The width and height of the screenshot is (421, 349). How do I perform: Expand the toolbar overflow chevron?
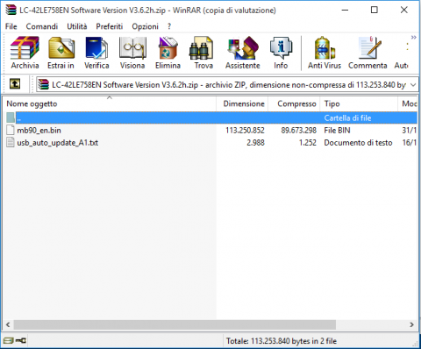click(x=413, y=38)
